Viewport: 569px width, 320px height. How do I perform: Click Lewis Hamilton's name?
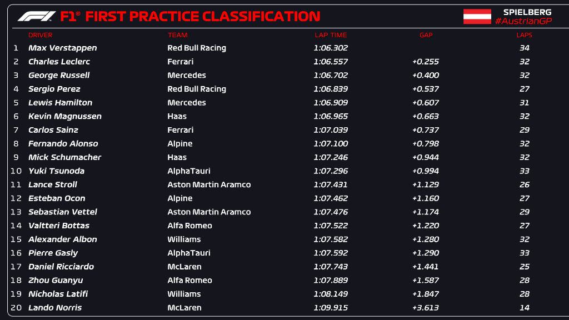(x=60, y=103)
